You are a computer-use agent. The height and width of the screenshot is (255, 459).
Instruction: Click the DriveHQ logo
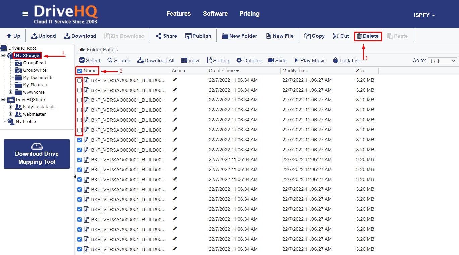click(66, 15)
